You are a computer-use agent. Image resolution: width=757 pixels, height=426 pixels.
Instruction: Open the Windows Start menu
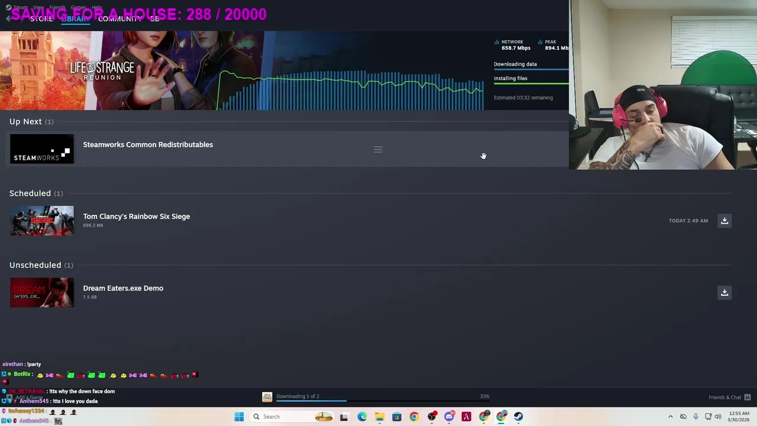(x=239, y=417)
